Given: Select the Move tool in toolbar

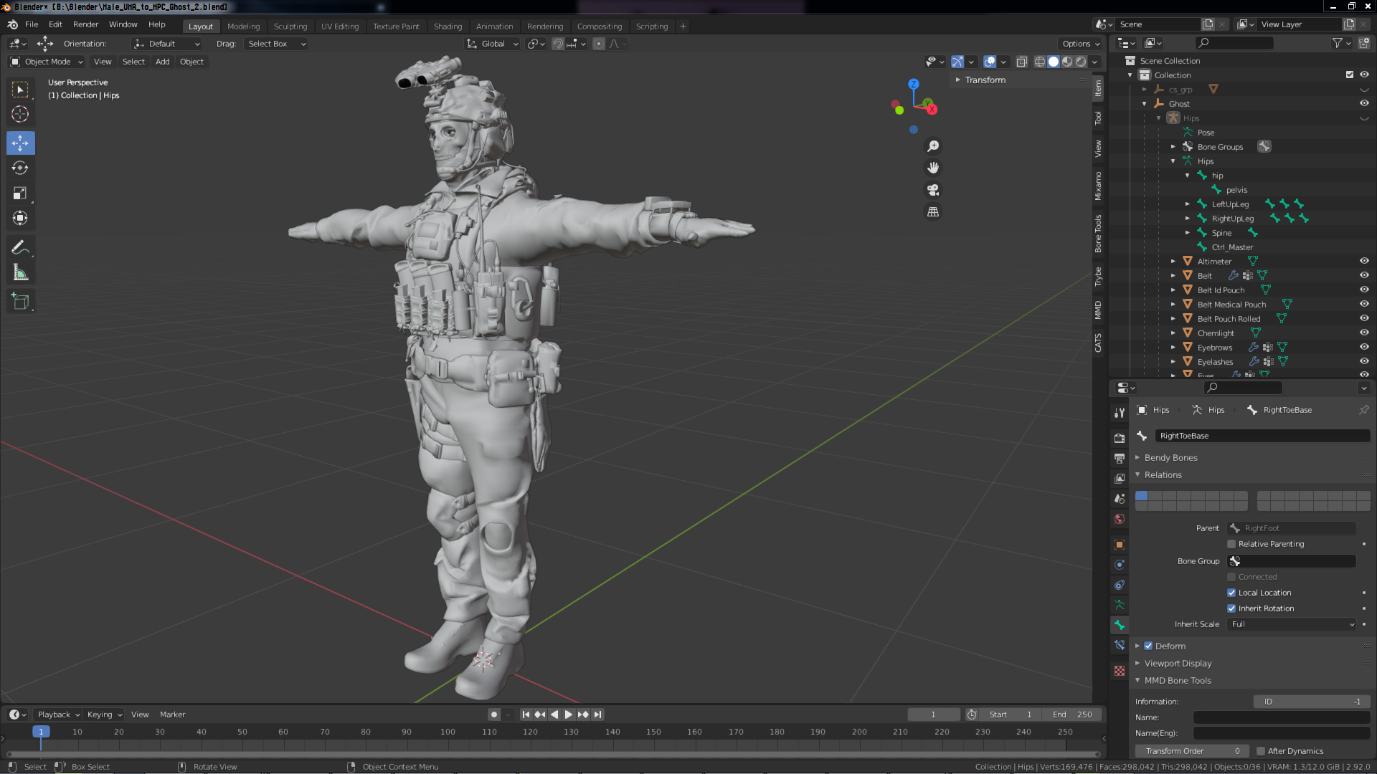Looking at the screenshot, I should [20, 143].
